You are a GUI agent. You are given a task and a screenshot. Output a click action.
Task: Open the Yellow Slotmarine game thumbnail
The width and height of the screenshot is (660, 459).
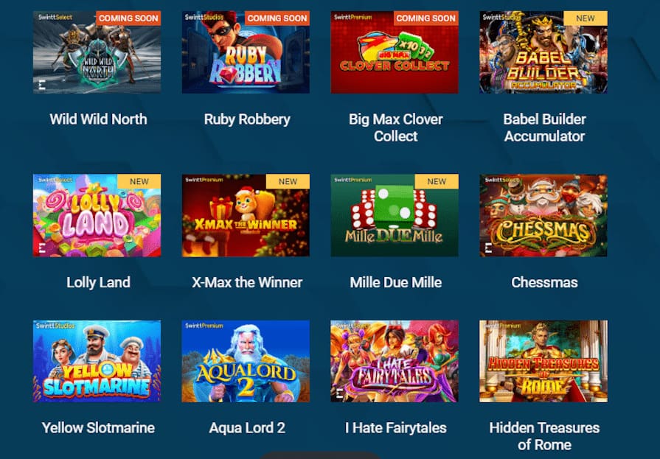pos(97,362)
